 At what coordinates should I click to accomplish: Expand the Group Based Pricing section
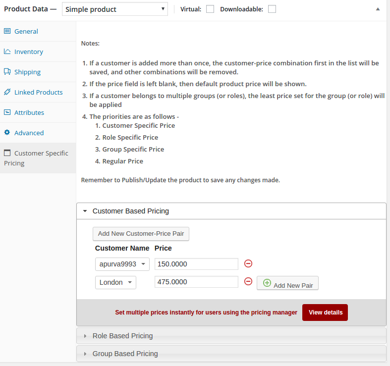pos(231,354)
